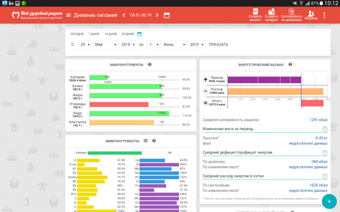Go to next day arrow
The image size is (340, 212).
point(156,15)
